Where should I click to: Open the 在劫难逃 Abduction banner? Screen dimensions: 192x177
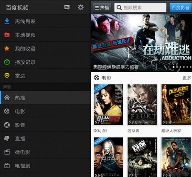coord(141,43)
